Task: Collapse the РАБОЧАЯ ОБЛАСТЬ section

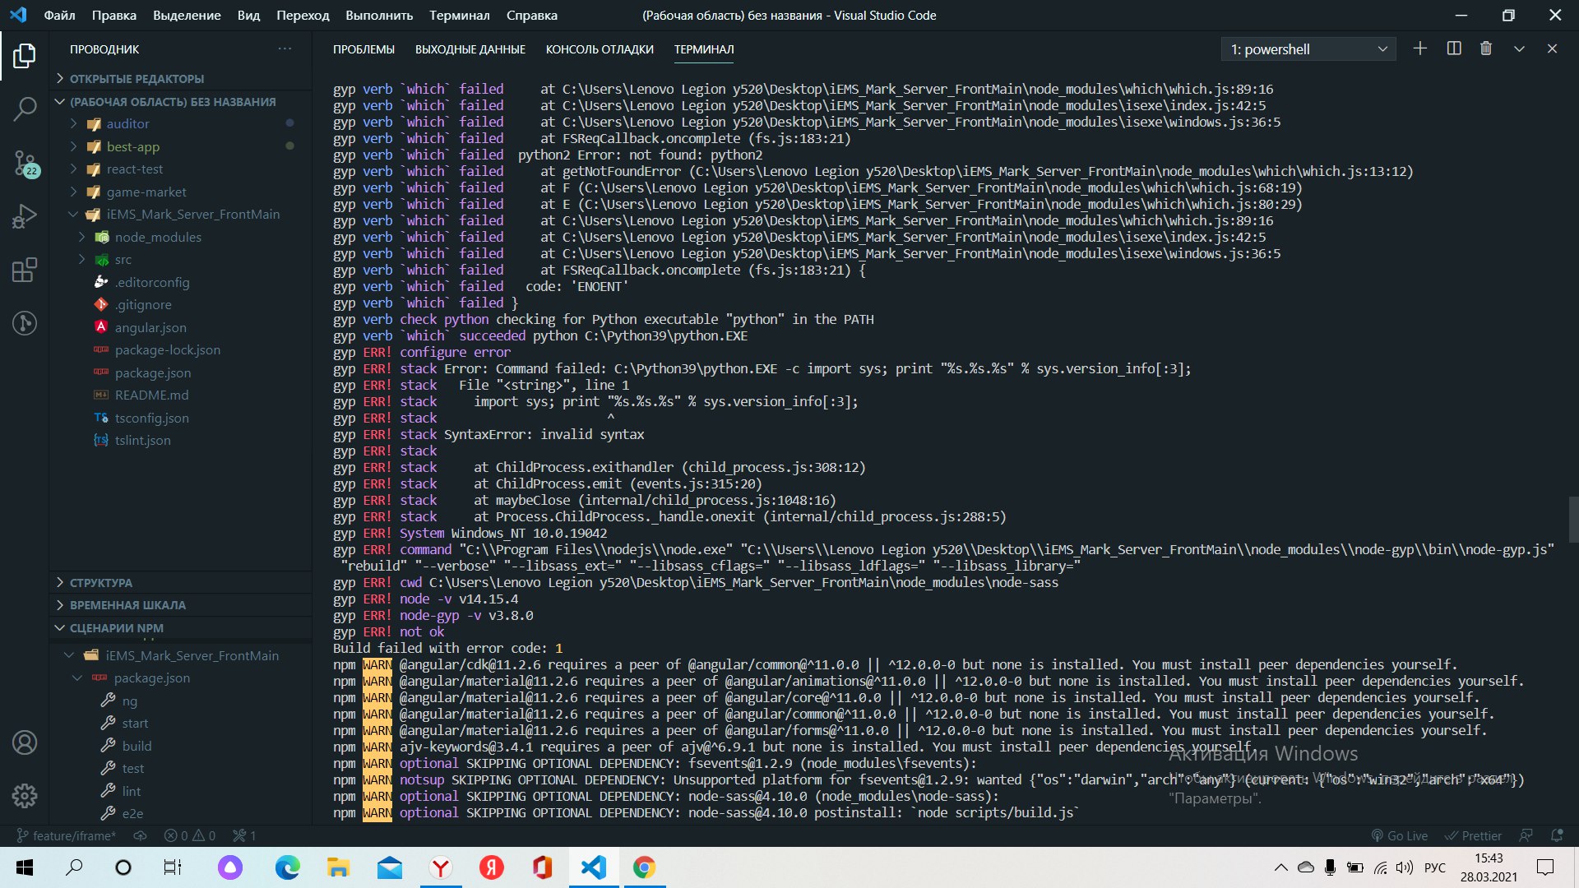Action: (x=172, y=101)
